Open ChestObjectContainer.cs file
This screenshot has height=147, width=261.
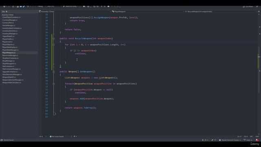coord(11,17)
